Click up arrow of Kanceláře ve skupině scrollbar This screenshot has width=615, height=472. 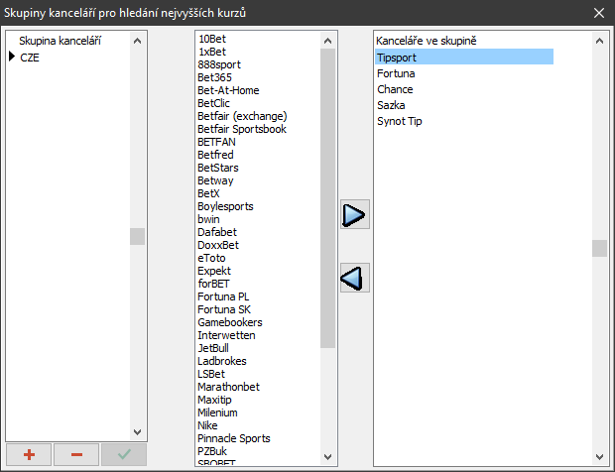599,41
